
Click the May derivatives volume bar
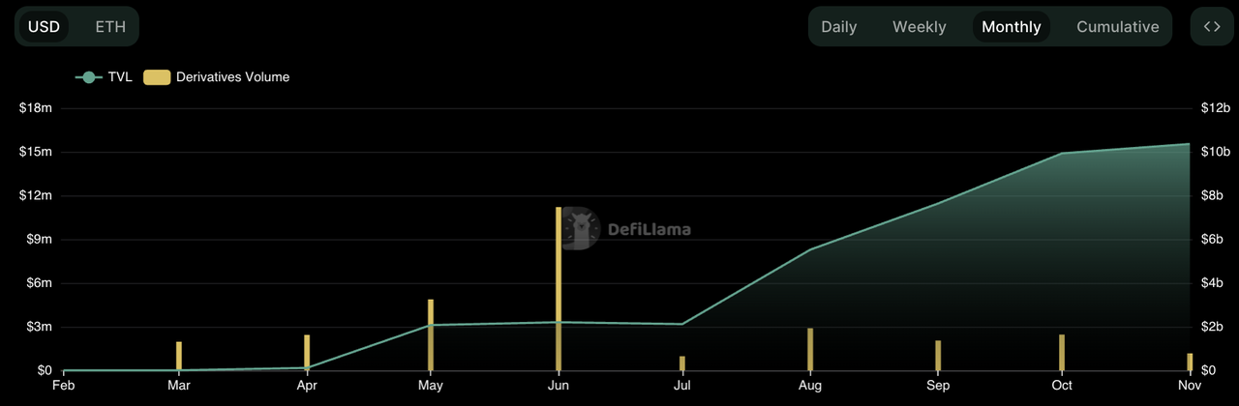(x=431, y=334)
